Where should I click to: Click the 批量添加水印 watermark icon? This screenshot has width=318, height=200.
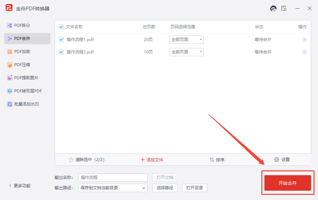tap(10, 104)
